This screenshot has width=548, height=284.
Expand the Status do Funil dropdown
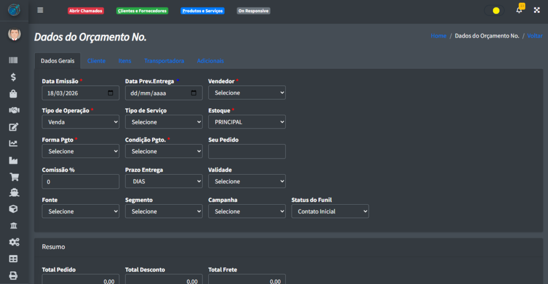click(x=330, y=212)
